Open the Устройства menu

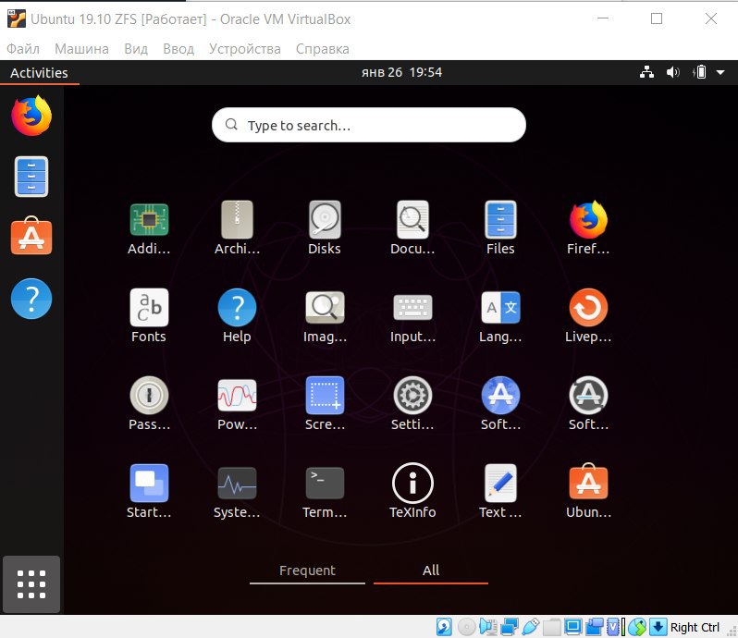pos(245,49)
